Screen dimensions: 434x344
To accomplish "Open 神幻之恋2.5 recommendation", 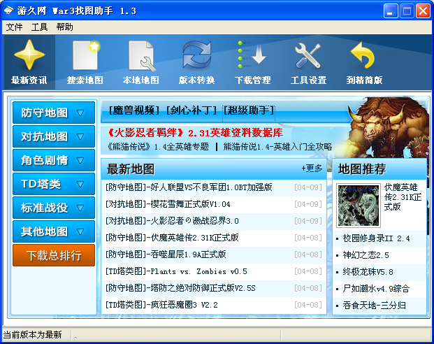I will point(366,255).
